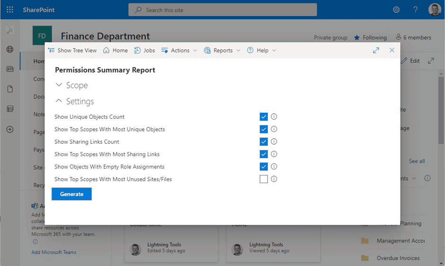The height and width of the screenshot is (266, 445).
Task: Enable Show Top Scopes With Most Unused Sites/Files
Action: 264,179
